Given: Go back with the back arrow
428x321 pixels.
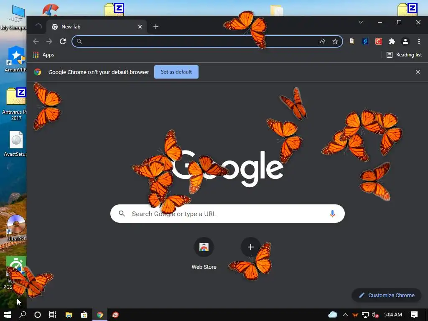Looking at the screenshot, I should pyautogui.click(x=36, y=41).
